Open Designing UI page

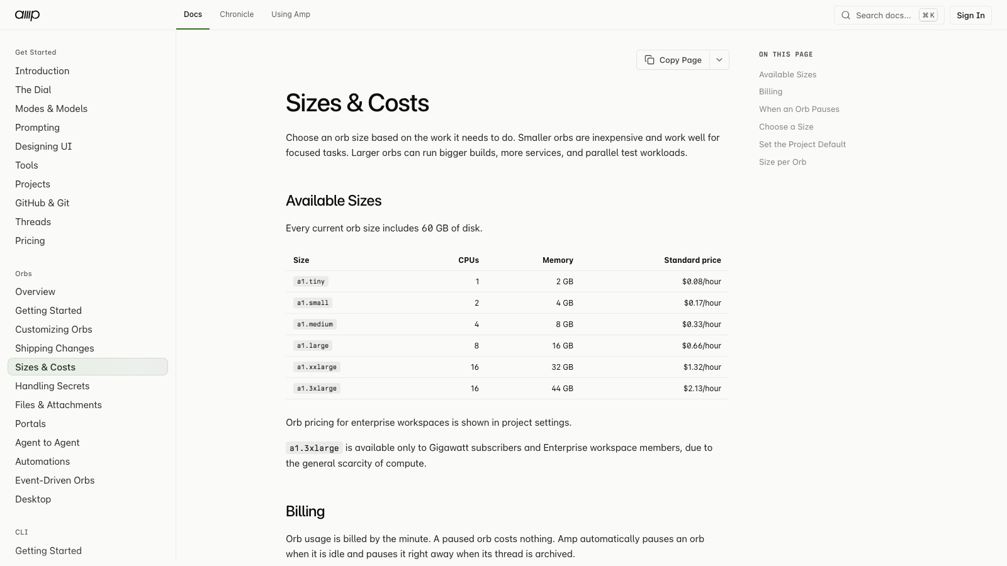click(43, 147)
